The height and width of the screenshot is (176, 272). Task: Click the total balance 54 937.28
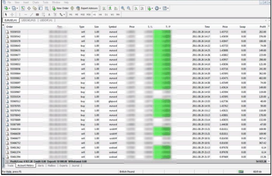(x=261, y=162)
